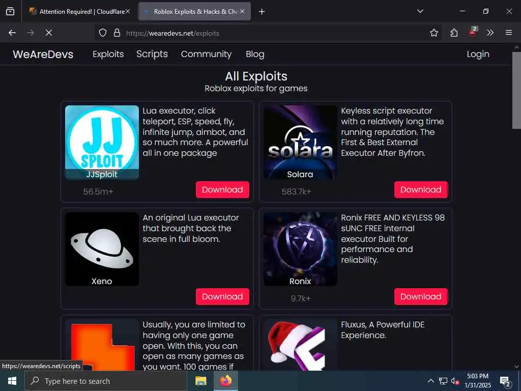This screenshot has height=391, width=521.
Task: Click the 56.5m+ download count
Action: tap(98, 191)
